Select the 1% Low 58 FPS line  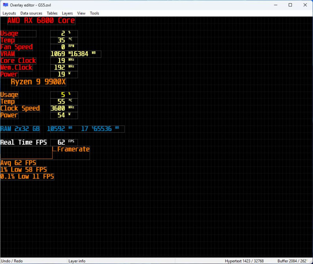tap(23, 170)
